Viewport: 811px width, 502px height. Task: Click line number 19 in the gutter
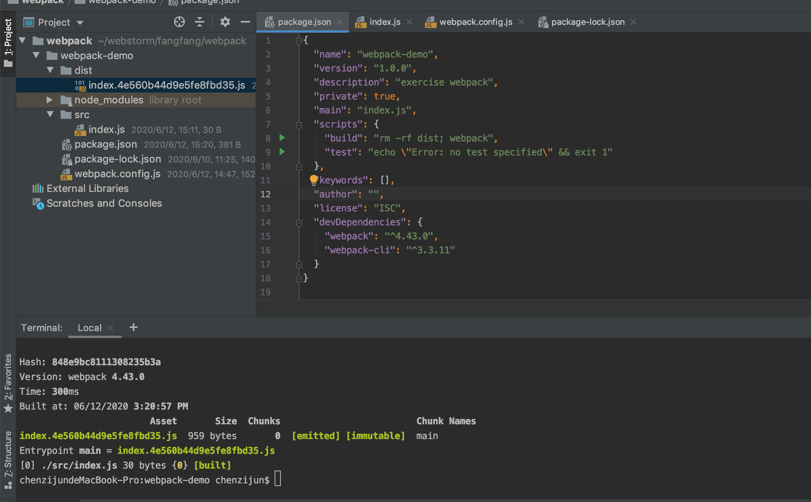tap(266, 292)
